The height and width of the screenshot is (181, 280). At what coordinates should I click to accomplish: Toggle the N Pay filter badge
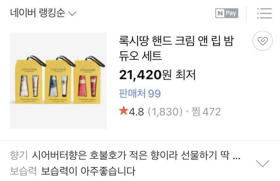(227, 13)
